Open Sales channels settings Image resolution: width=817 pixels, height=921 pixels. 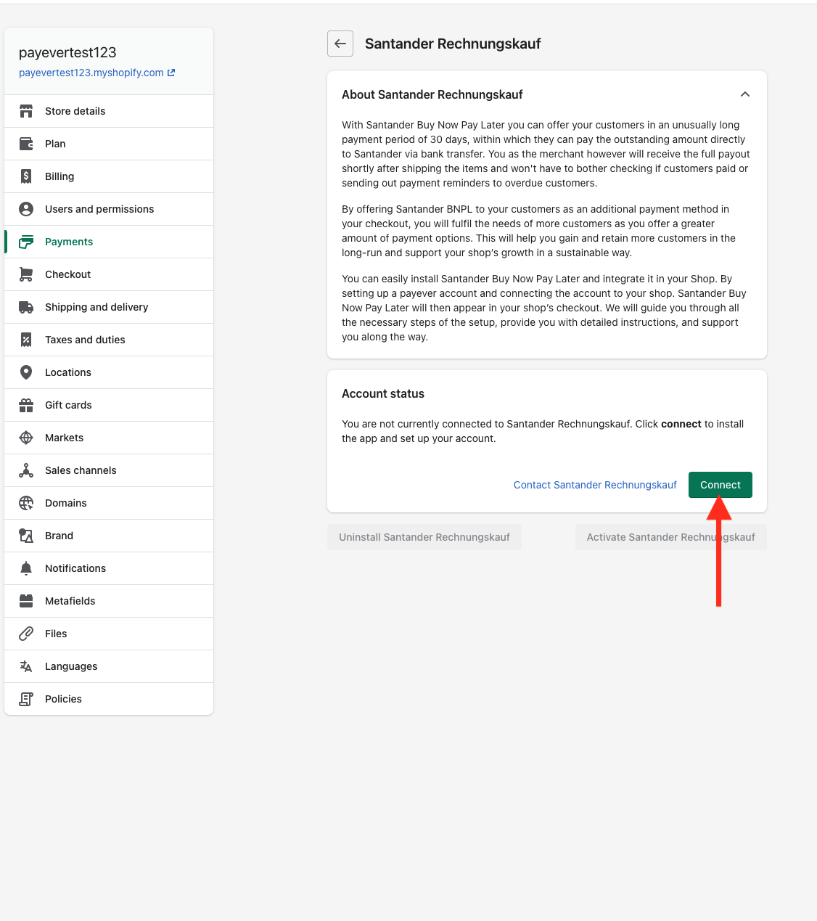coord(109,470)
